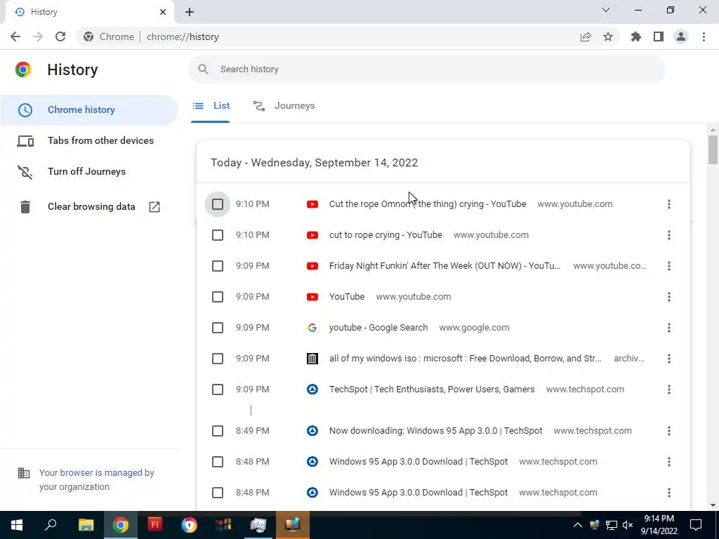Screen dimensions: 719x539
Task: Open a new tab with the plus button
Action: point(190,12)
